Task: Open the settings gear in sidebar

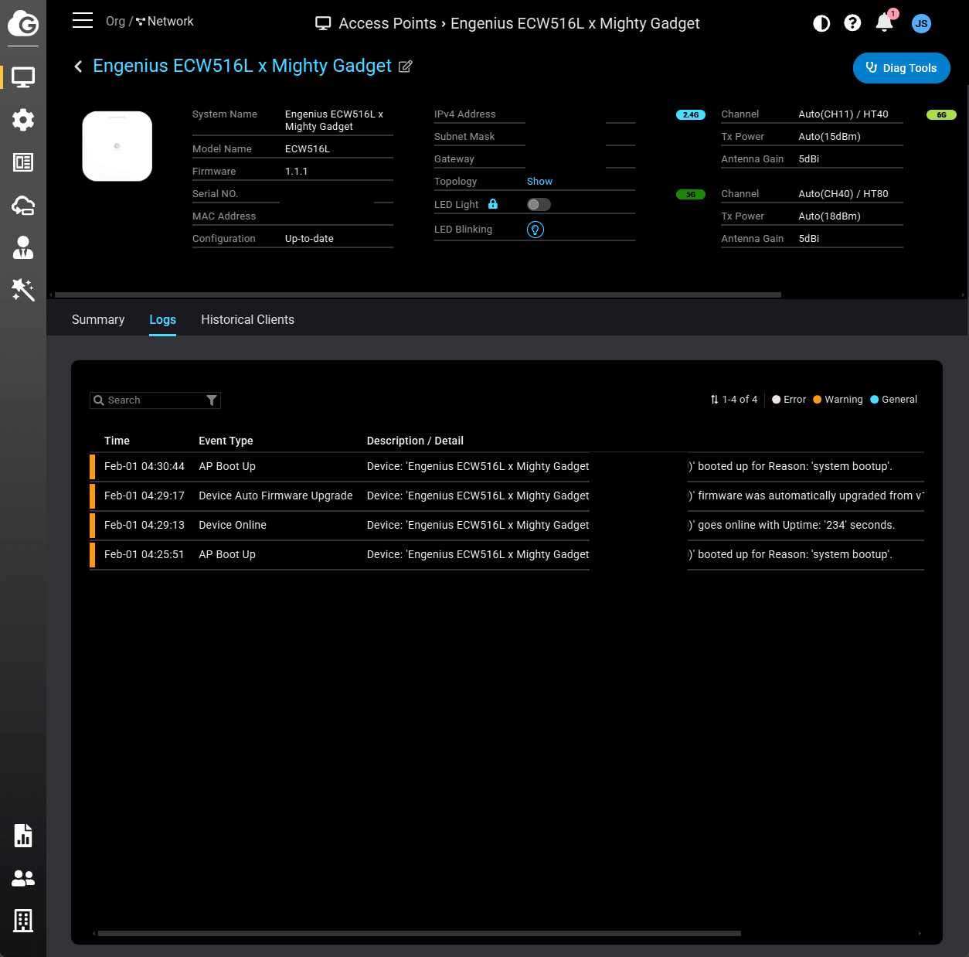Action: click(23, 120)
